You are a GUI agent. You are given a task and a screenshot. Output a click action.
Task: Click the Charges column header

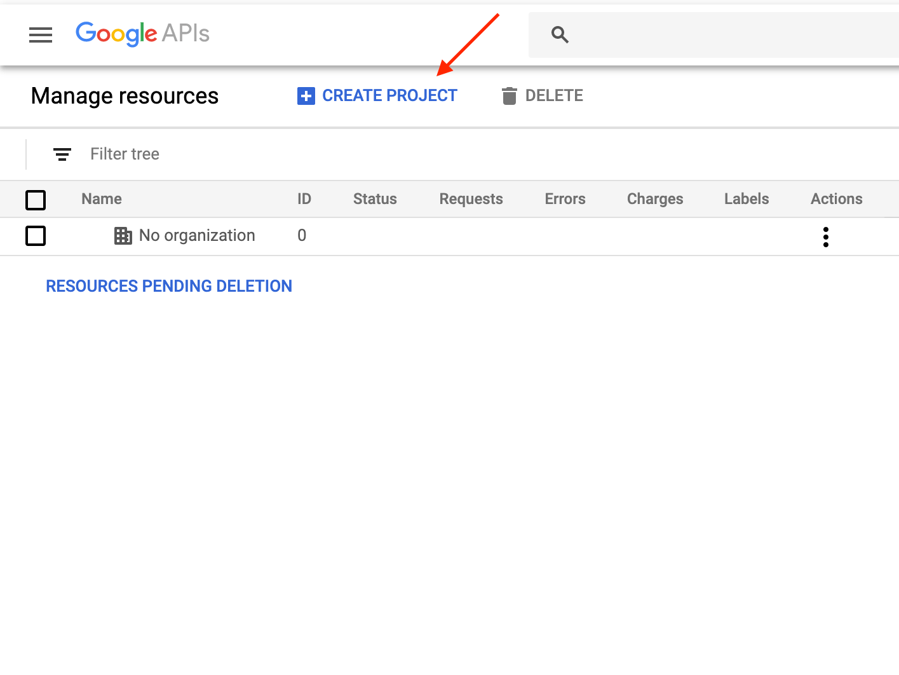654,199
